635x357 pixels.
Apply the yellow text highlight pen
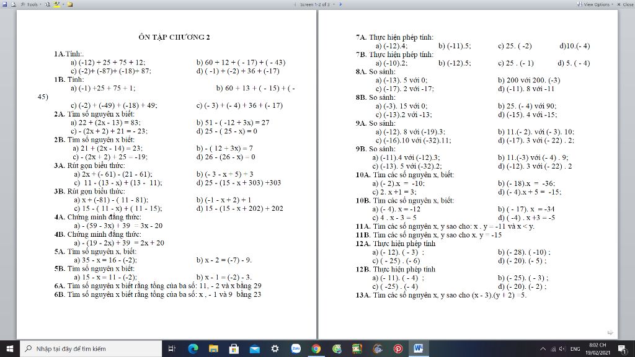click(x=56, y=4)
